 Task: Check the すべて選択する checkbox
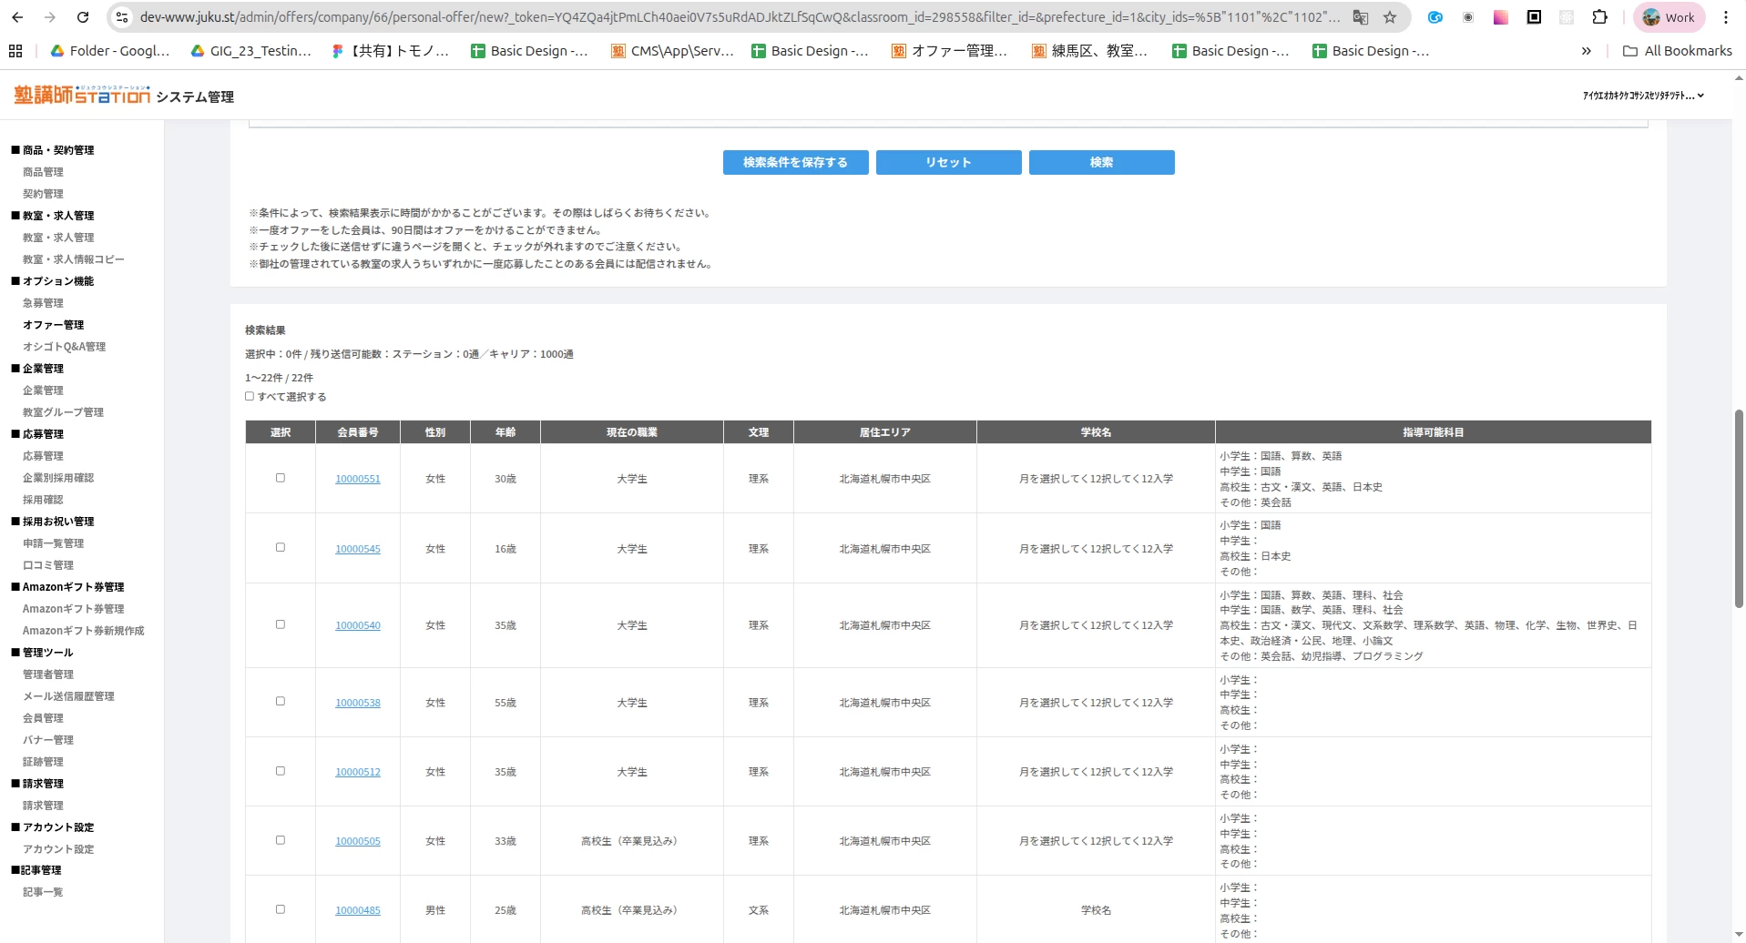point(250,396)
